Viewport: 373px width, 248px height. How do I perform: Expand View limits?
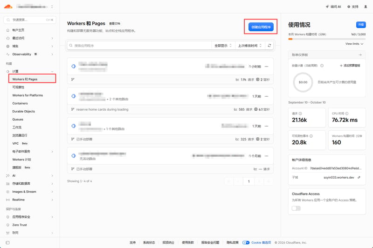[354, 44]
